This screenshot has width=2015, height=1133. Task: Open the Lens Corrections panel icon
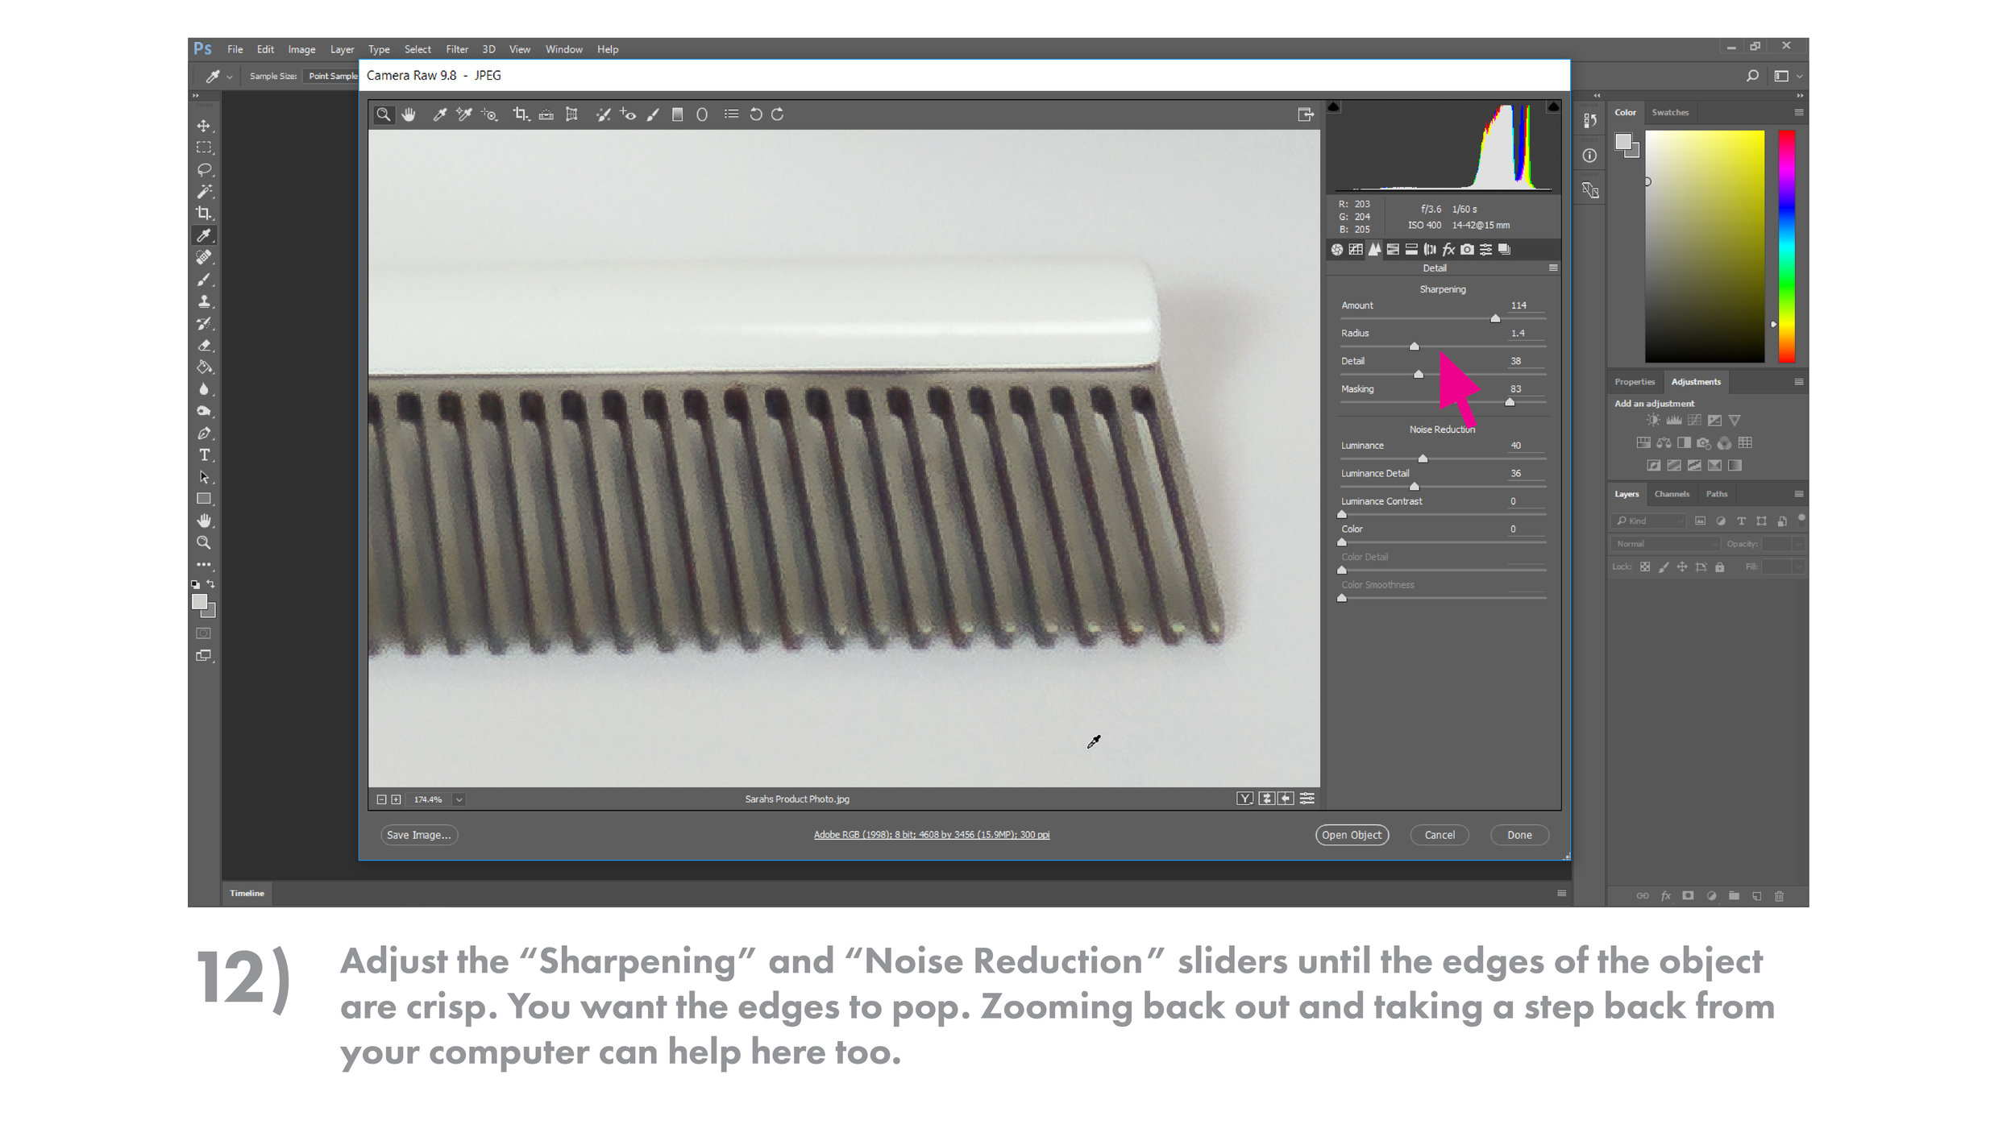point(1430,250)
